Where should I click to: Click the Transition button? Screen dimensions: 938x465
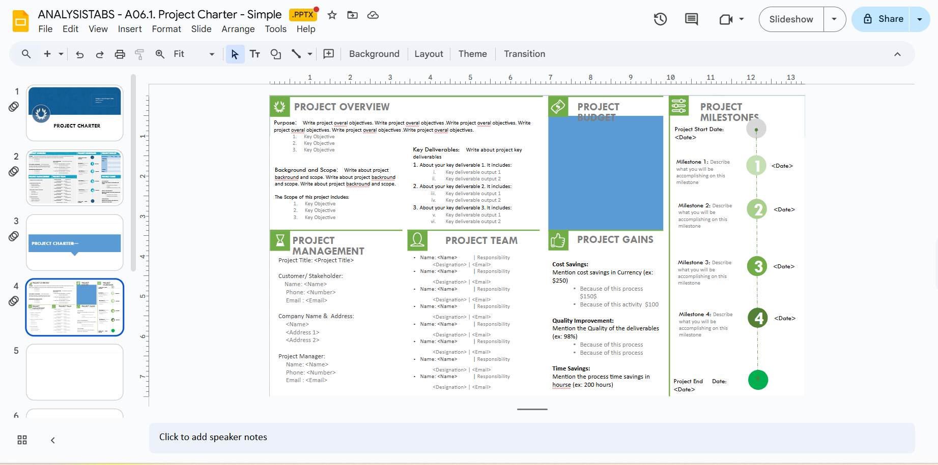524,54
